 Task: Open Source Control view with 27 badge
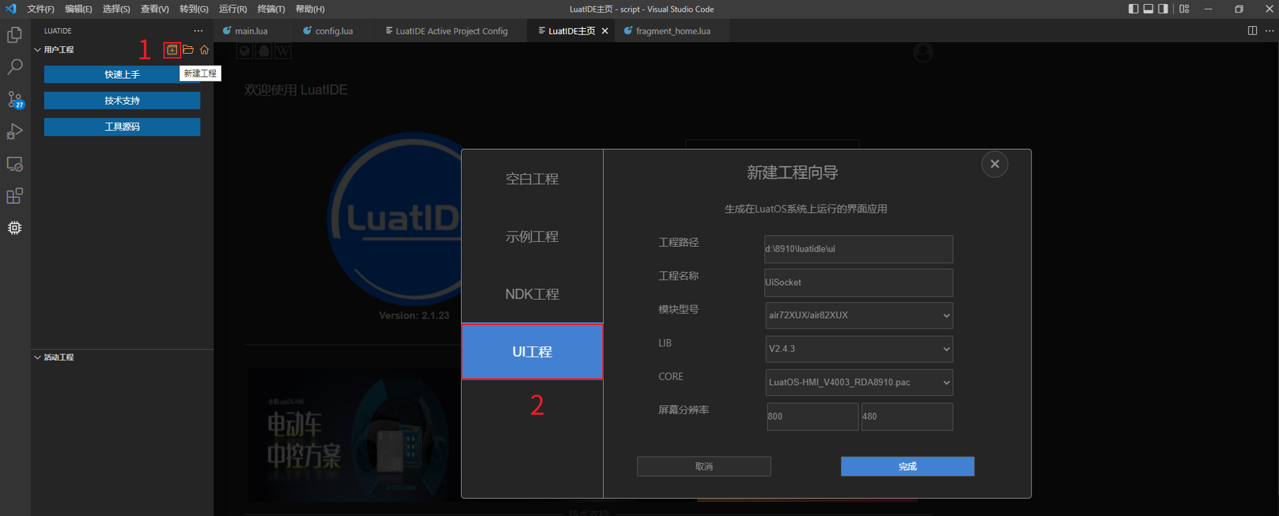pyautogui.click(x=14, y=99)
